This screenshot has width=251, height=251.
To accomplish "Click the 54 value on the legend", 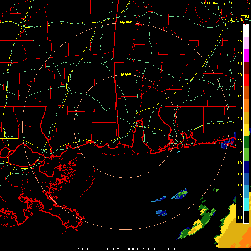I will tap(240, 64).
